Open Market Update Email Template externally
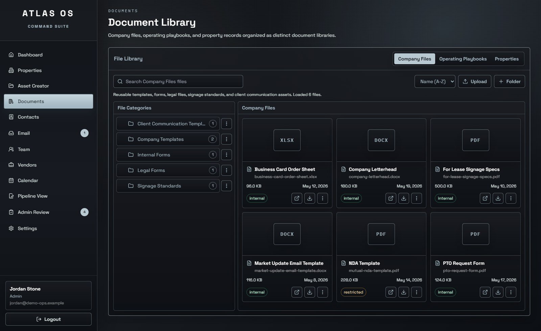The image size is (541, 331). coord(297,292)
